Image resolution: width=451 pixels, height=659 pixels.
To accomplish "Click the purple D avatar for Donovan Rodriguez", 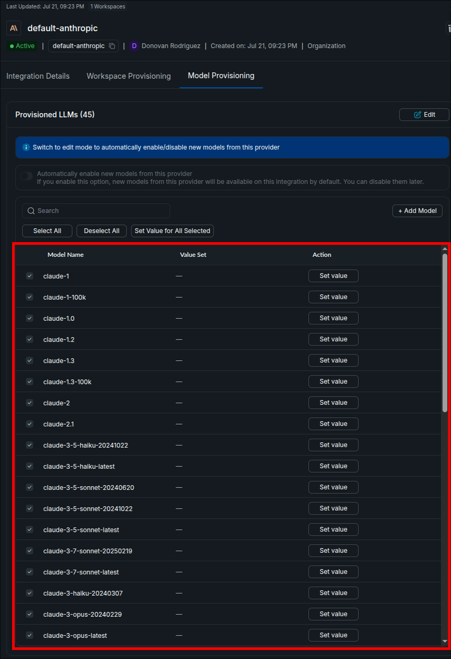I will [134, 46].
